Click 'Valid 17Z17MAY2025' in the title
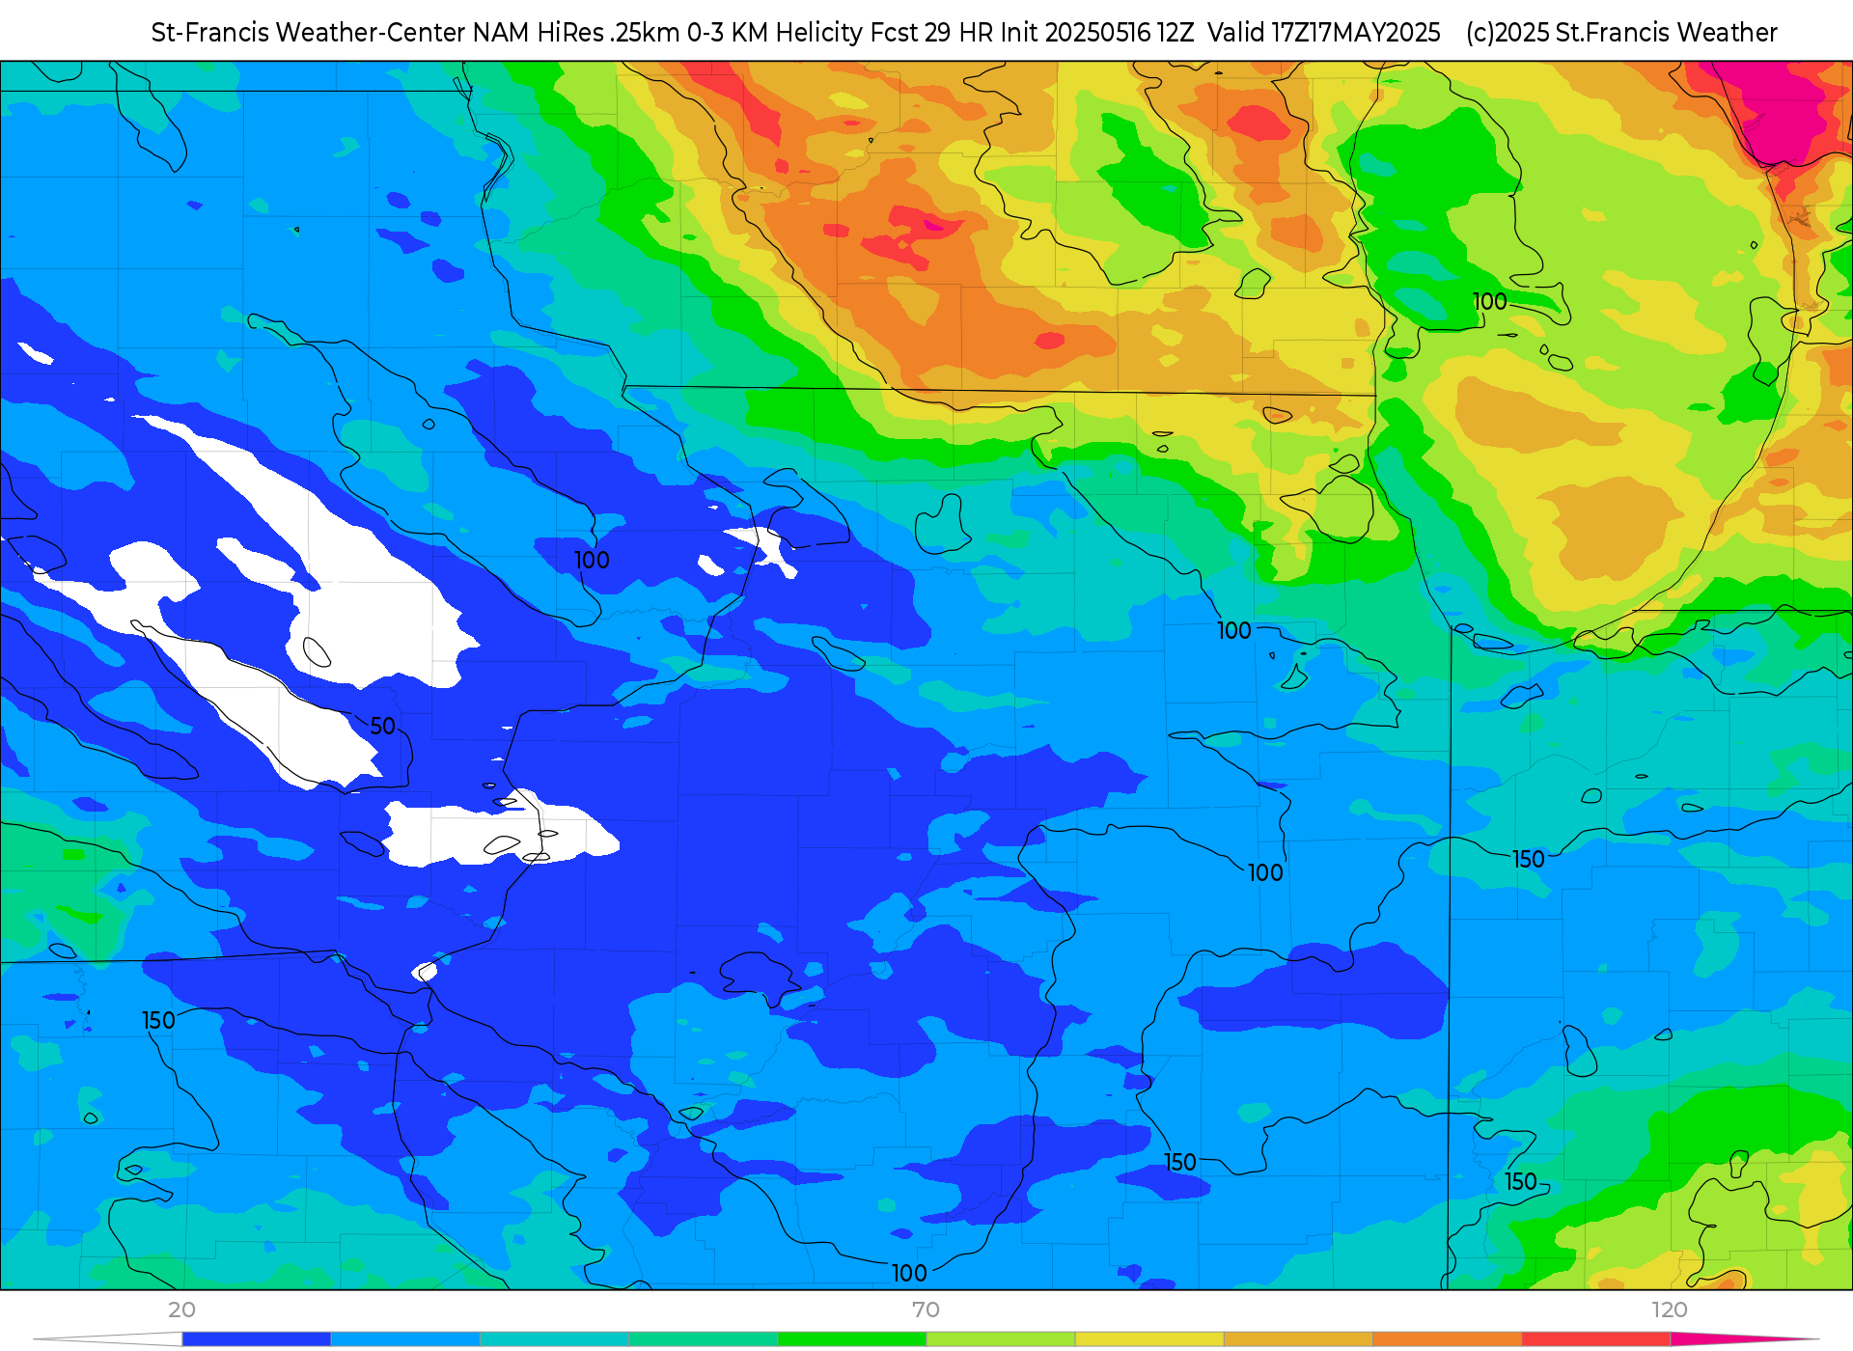Image resolution: width=1853 pixels, height=1351 pixels. 1323,33
